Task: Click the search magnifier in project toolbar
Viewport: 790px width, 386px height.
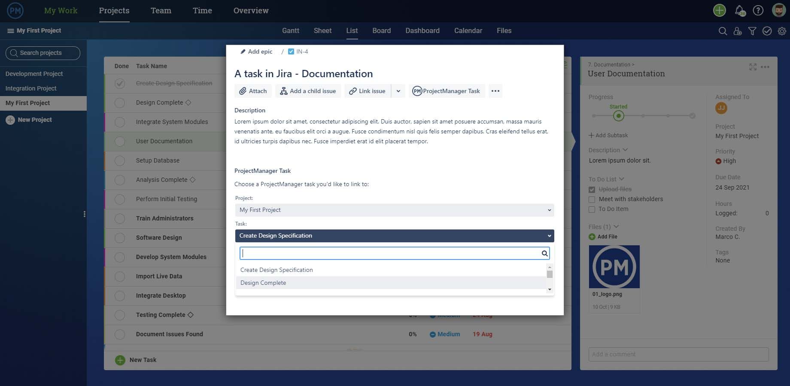Action: click(723, 31)
